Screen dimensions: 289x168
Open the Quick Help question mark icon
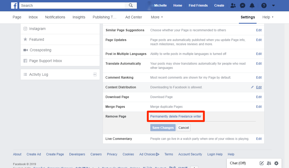pos(264,6)
